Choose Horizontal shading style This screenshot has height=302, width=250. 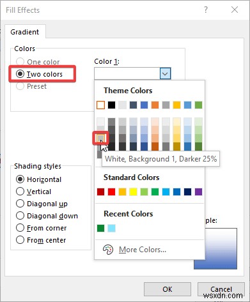[x=20, y=179]
